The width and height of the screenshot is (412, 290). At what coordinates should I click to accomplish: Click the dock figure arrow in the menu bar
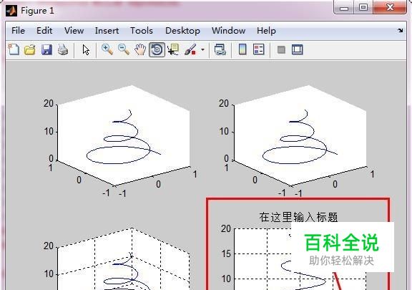tap(400, 31)
